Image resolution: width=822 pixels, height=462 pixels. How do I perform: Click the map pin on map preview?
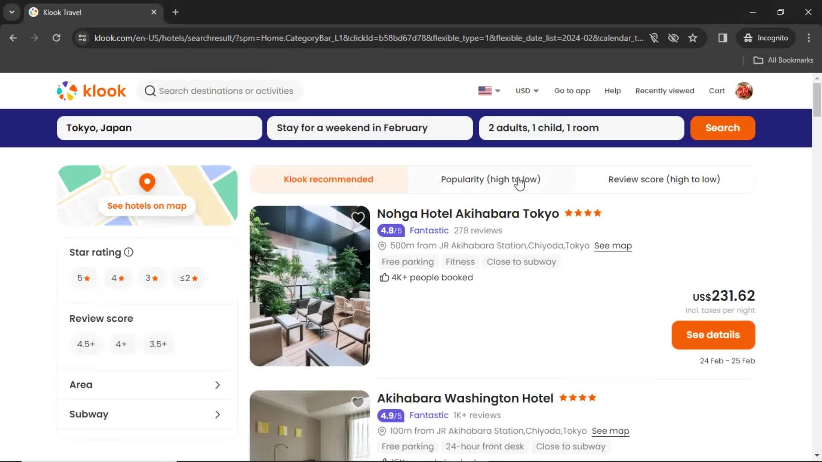click(x=147, y=182)
